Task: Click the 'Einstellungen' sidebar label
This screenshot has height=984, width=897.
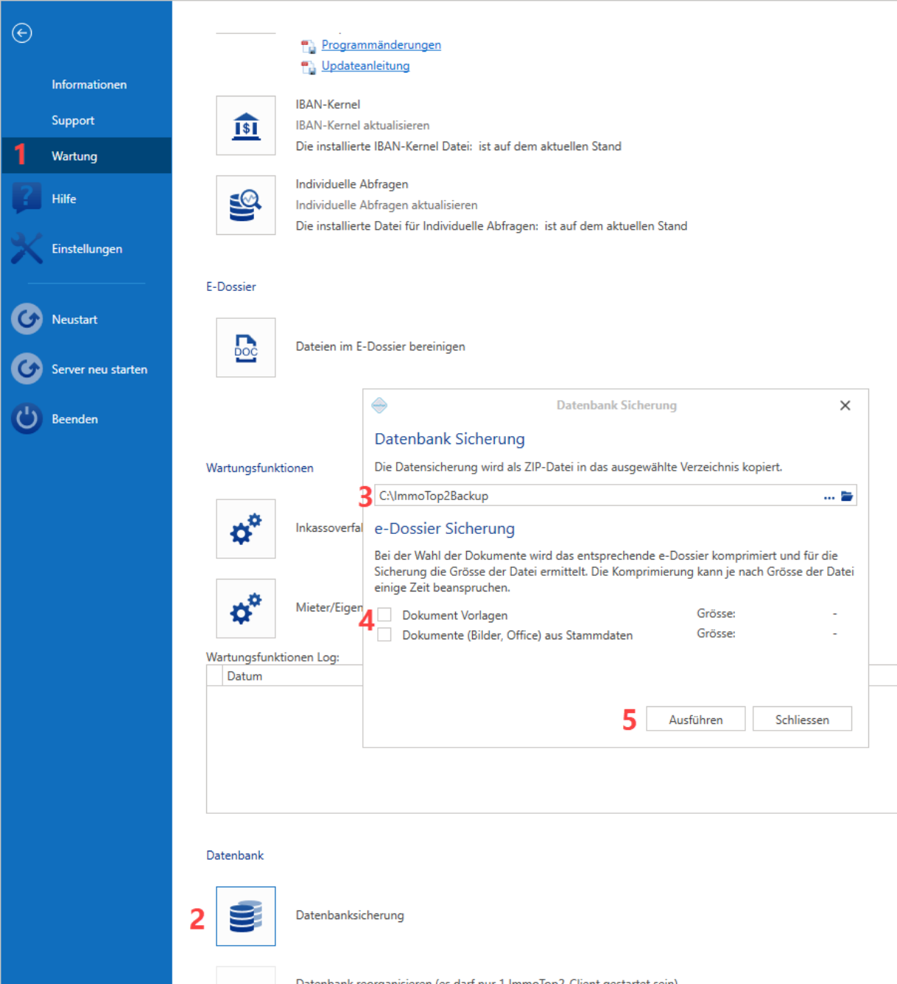Action: click(87, 249)
